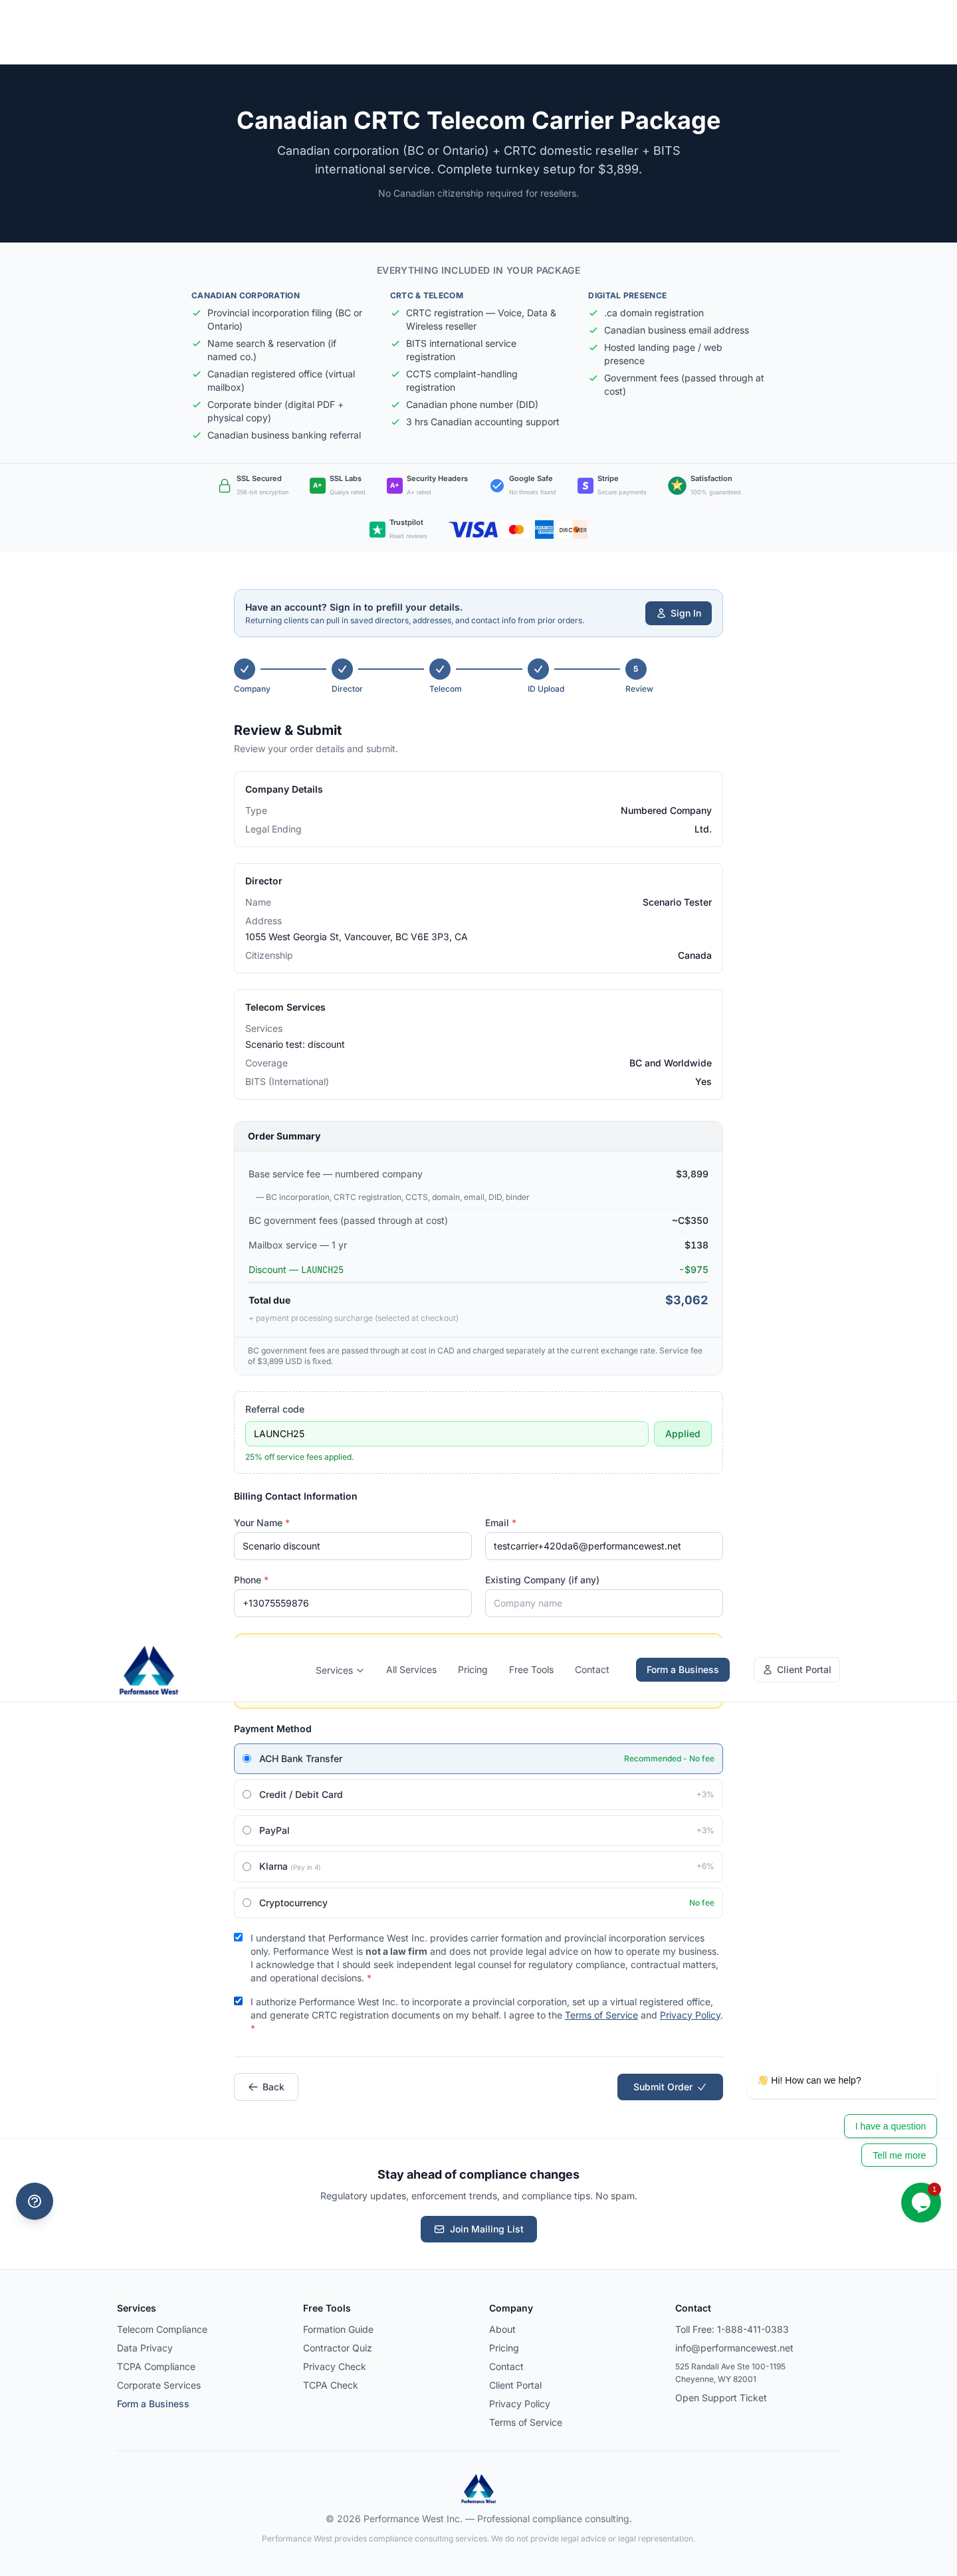
Task: Open the green chat bubble widget
Action: pos(920,2202)
